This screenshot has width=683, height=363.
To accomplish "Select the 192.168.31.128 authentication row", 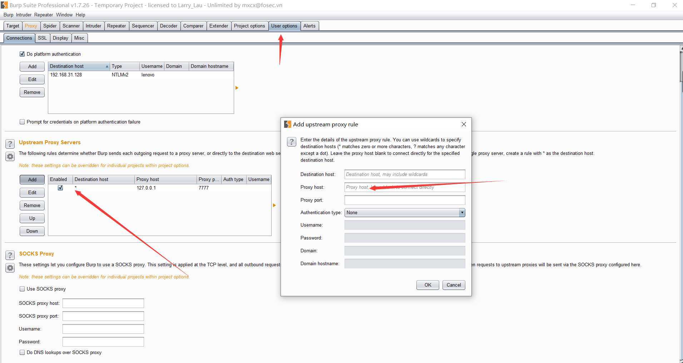I will [141, 75].
